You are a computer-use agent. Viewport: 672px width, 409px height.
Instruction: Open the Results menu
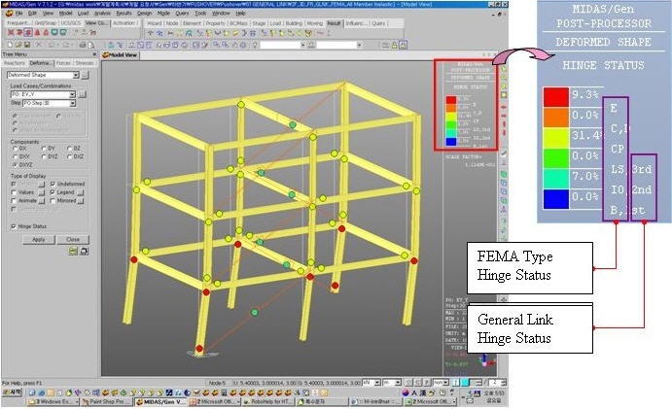pos(124,14)
